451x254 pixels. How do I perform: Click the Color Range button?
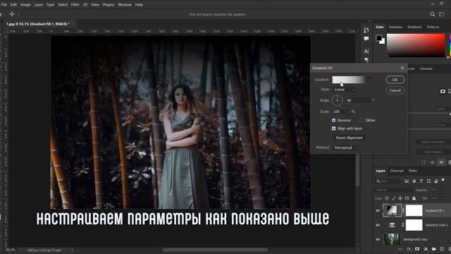pos(433,152)
